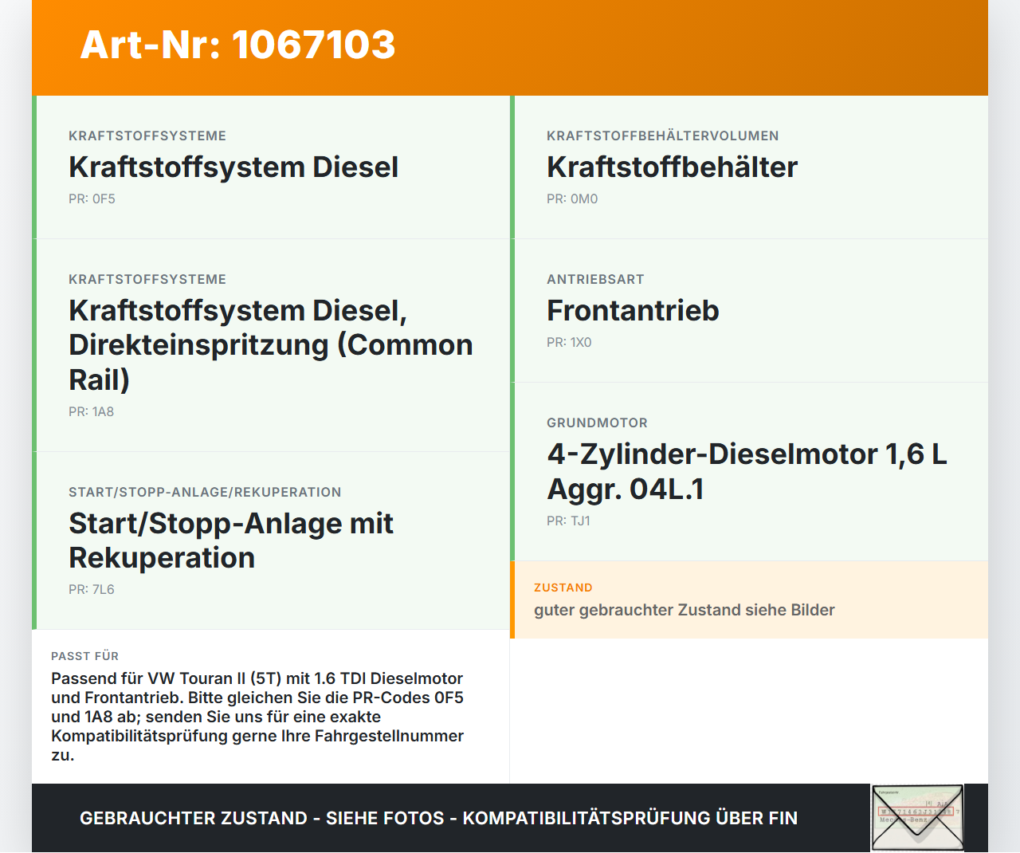Click the GEBRAUCHTER ZUSTAND footer banner text
This screenshot has width=1020, height=853.
click(438, 818)
